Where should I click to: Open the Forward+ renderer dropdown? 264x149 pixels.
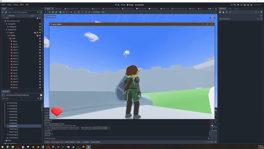click(258, 5)
